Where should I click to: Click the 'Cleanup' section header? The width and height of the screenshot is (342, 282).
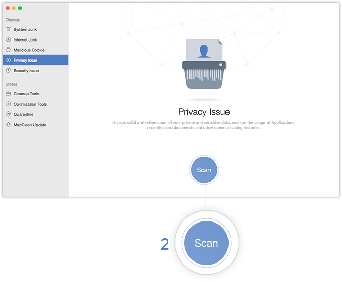[12, 20]
